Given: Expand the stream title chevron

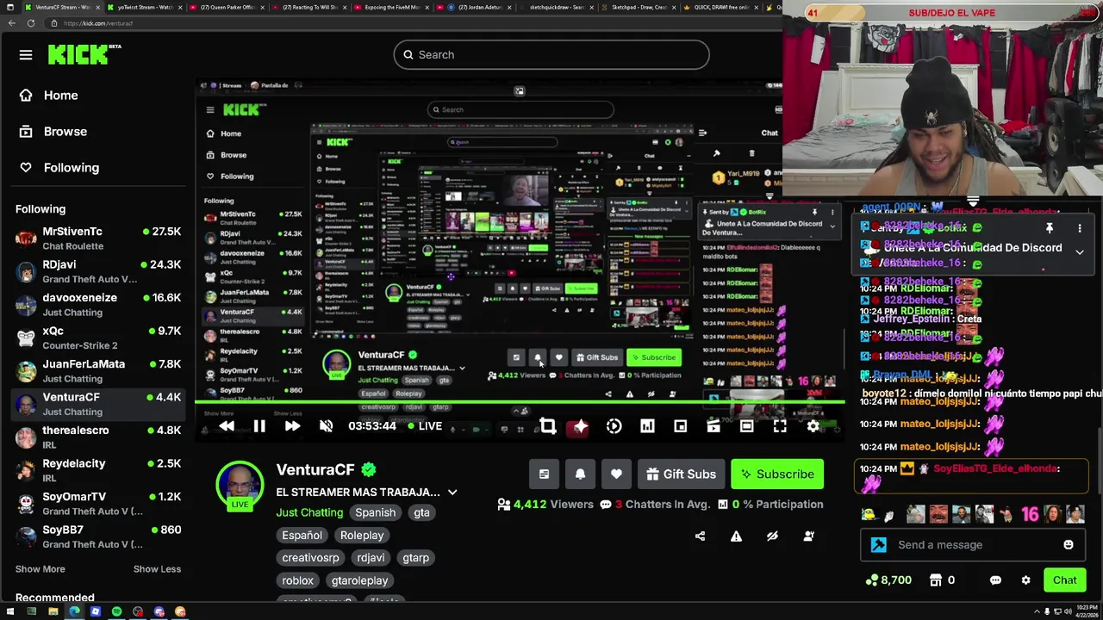Looking at the screenshot, I should (452, 493).
